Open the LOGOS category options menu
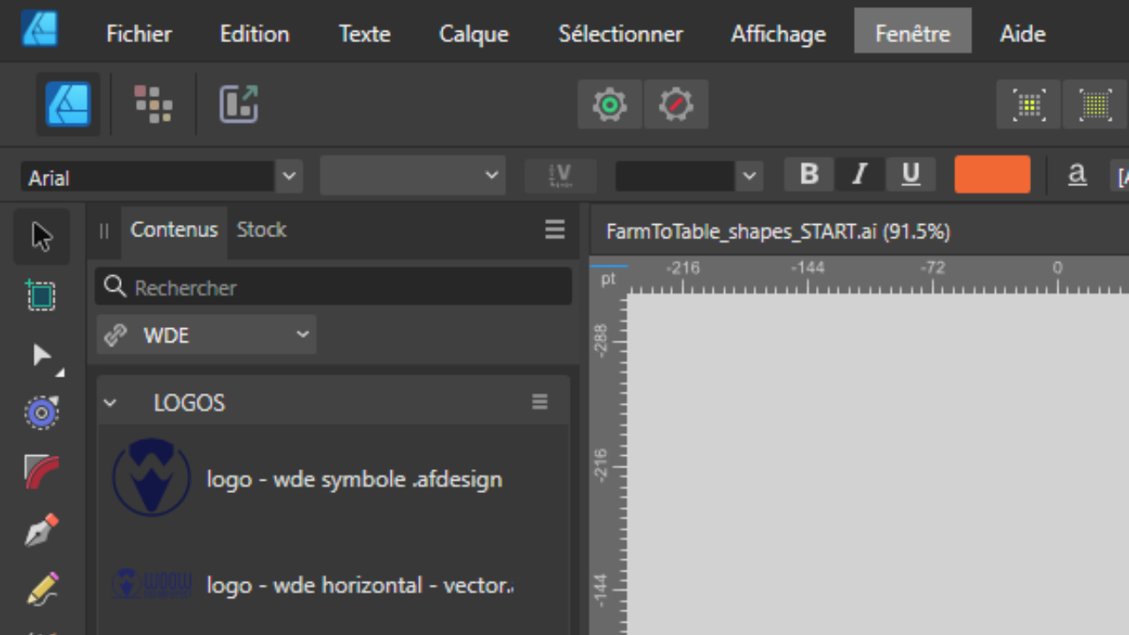 point(540,402)
